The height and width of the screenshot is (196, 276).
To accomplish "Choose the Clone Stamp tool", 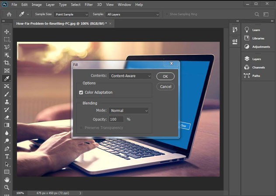I will [7, 102].
